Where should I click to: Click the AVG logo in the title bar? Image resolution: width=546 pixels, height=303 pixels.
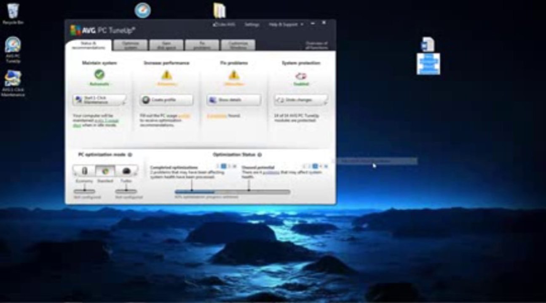click(75, 30)
